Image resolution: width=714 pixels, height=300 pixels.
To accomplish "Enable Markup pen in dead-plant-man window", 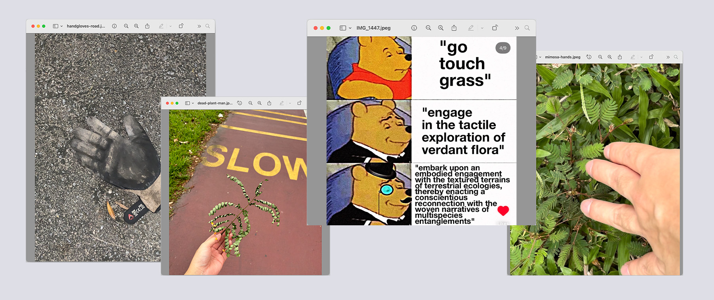I will (282, 103).
